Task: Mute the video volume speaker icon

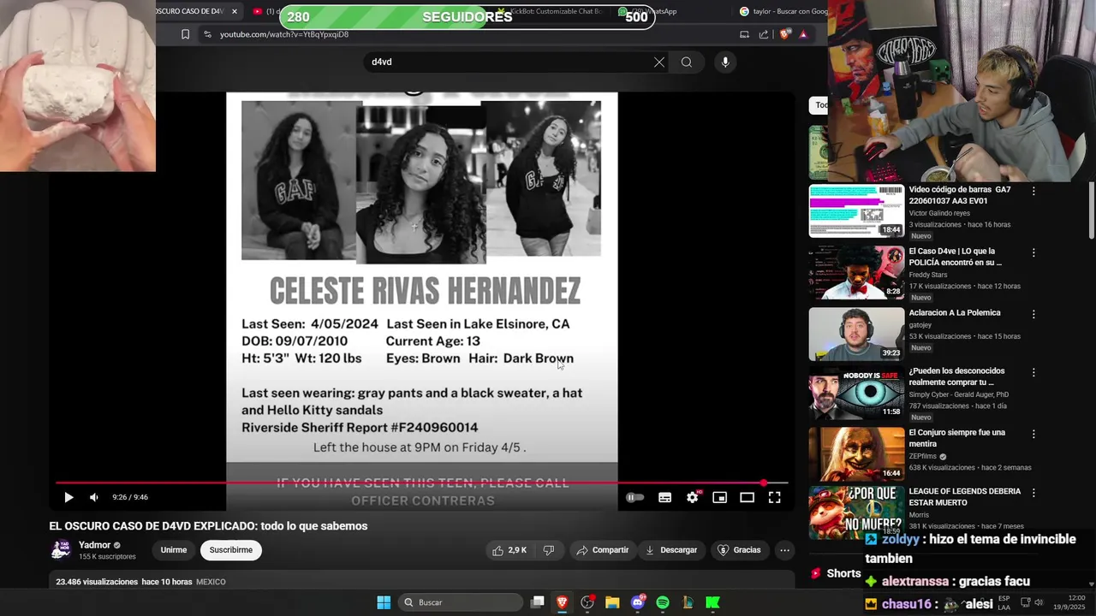Action: coord(94,497)
